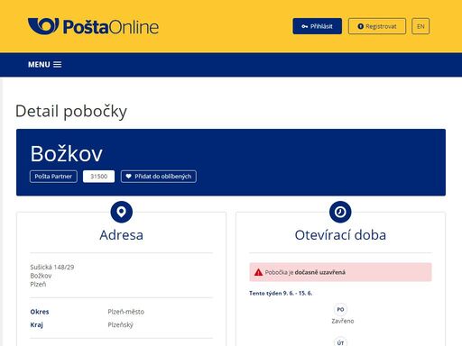Switch language to EN
462x346 pixels.
[x=420, y=26]
